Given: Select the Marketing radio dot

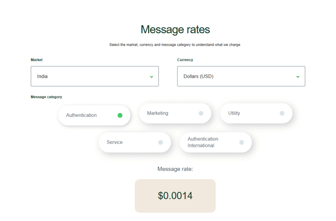Looking at the screenshot, I should click(x=201, y=113).
